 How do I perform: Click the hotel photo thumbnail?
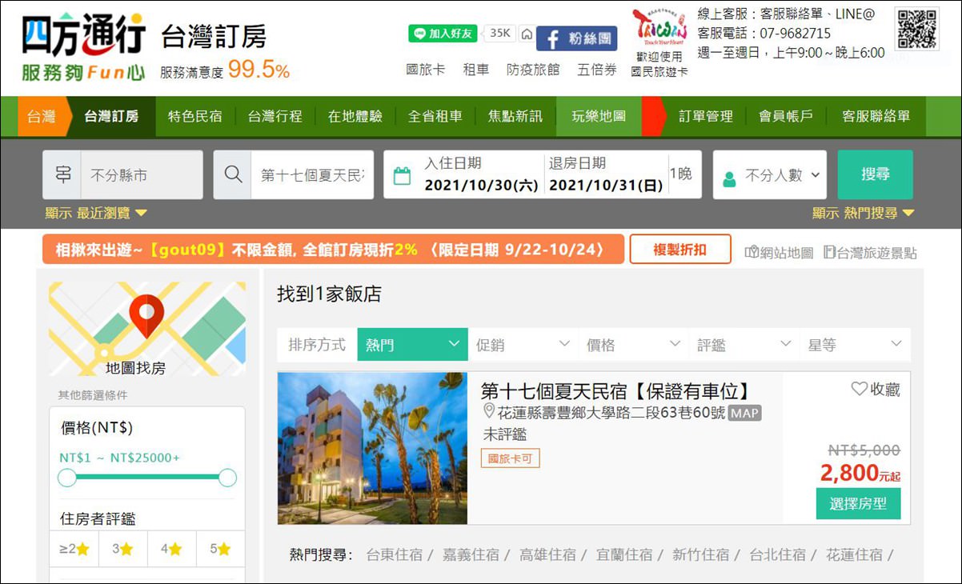tap(372, 448)
